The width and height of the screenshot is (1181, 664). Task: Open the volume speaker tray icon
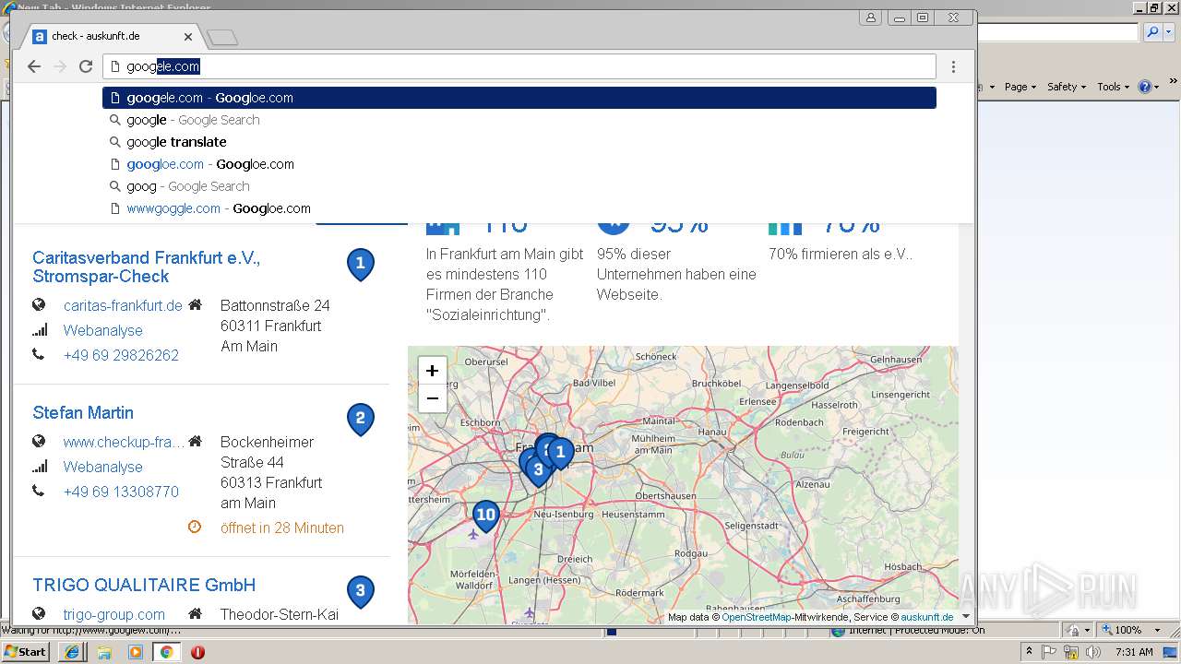[x=1092, y=652]
